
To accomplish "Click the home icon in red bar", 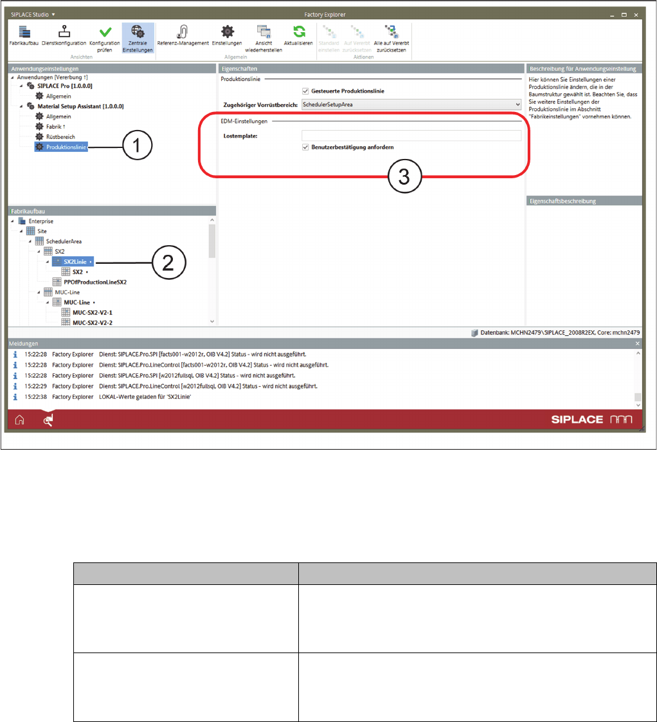I will click(19, 420).
